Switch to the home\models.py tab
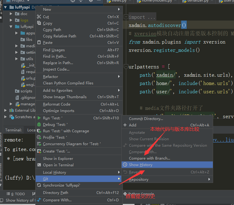234x205 pixels. coord(157,1)
